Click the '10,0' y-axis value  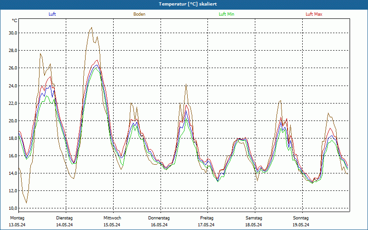point(13,208)
